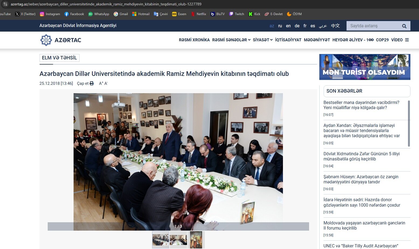Decrease font size with A-
419x249 pixels.
[106, 83]
